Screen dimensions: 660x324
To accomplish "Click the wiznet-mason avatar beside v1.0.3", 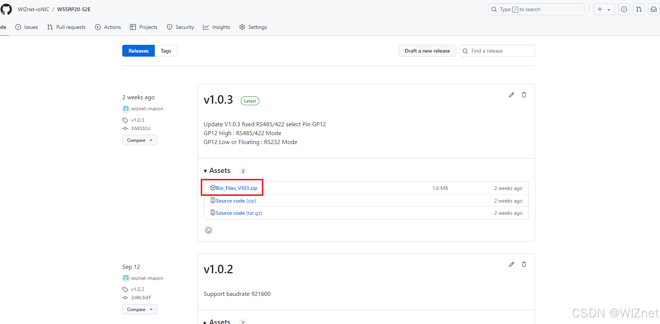I will (126, 108).
